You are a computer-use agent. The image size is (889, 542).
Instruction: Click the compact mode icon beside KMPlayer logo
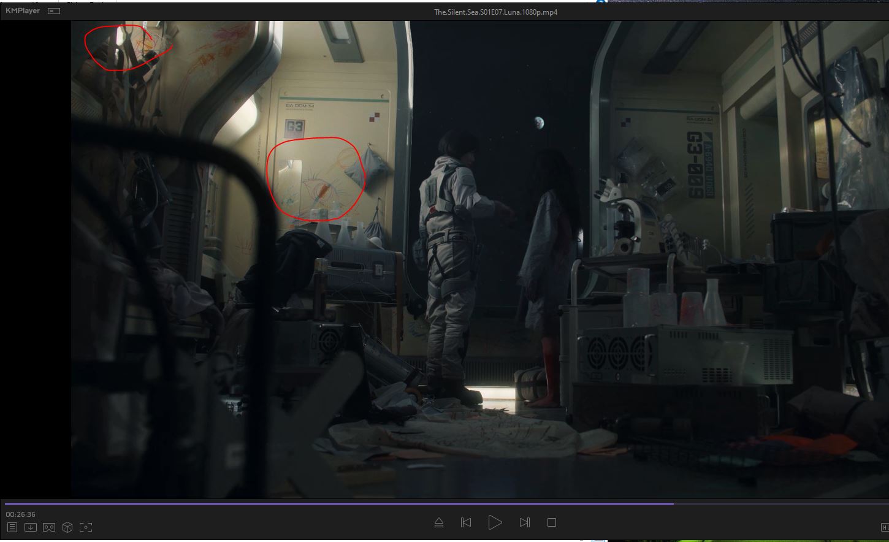54,11
